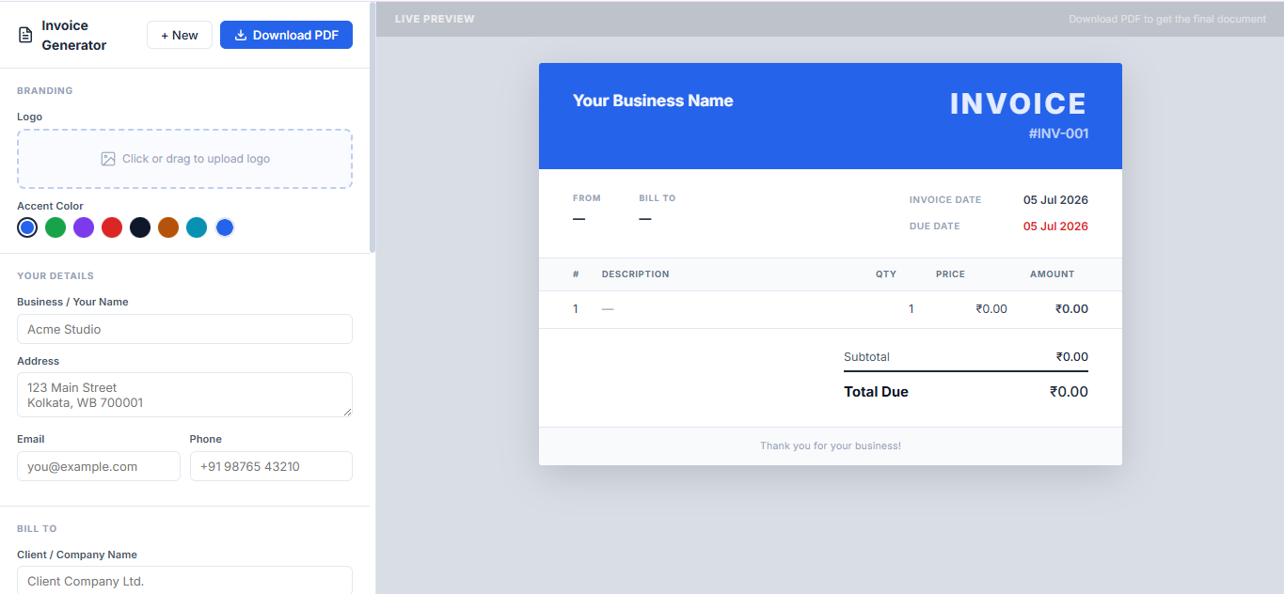
Task: Select the brown-orange accent swatch
Action: tap(168, 227)
